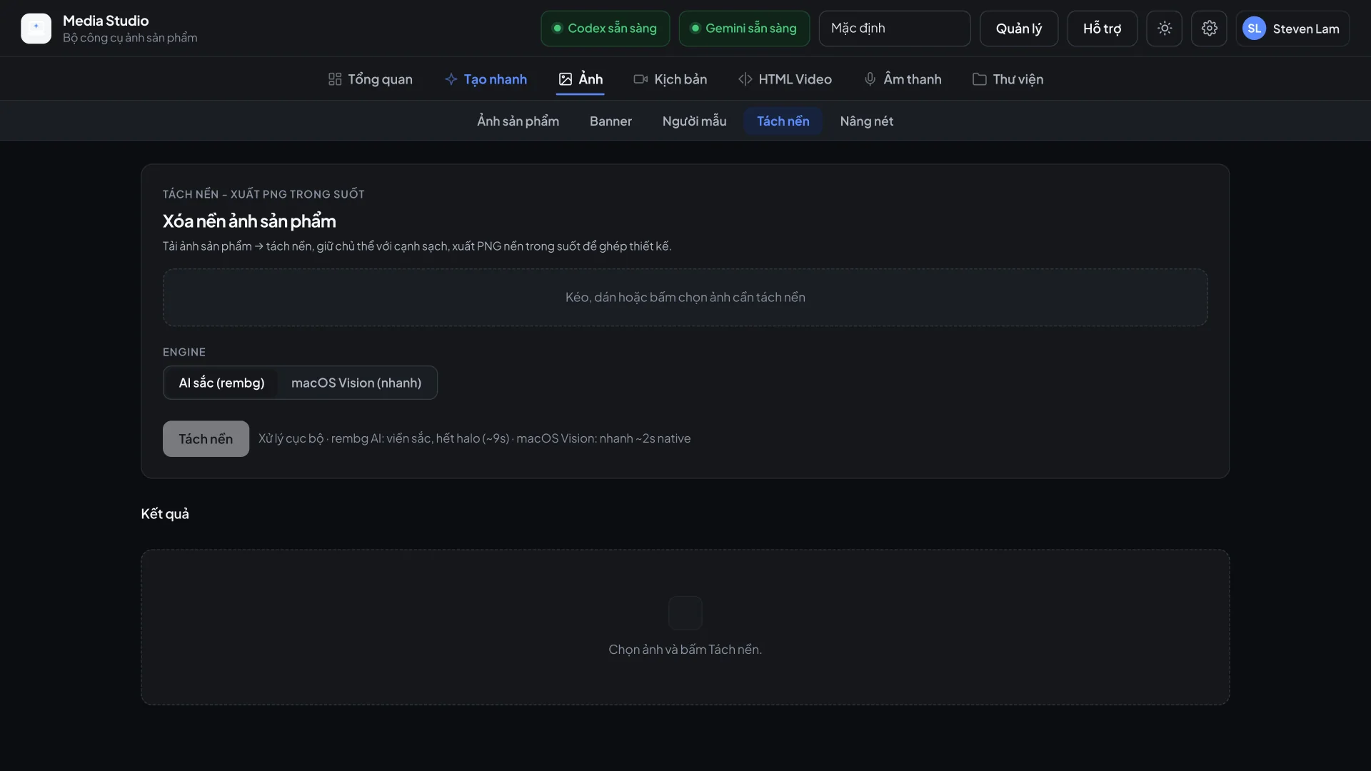The image size is (1371, 771).
Task: Select the AI sắc (rembg) engine
Action: 221,383
